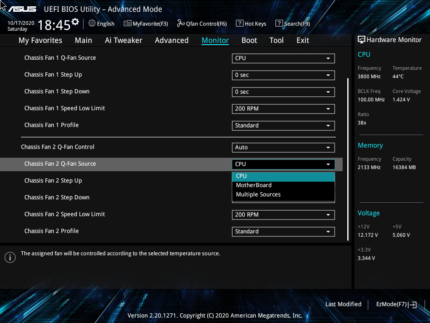Open the Exit tab

click(x=303, y=40)
